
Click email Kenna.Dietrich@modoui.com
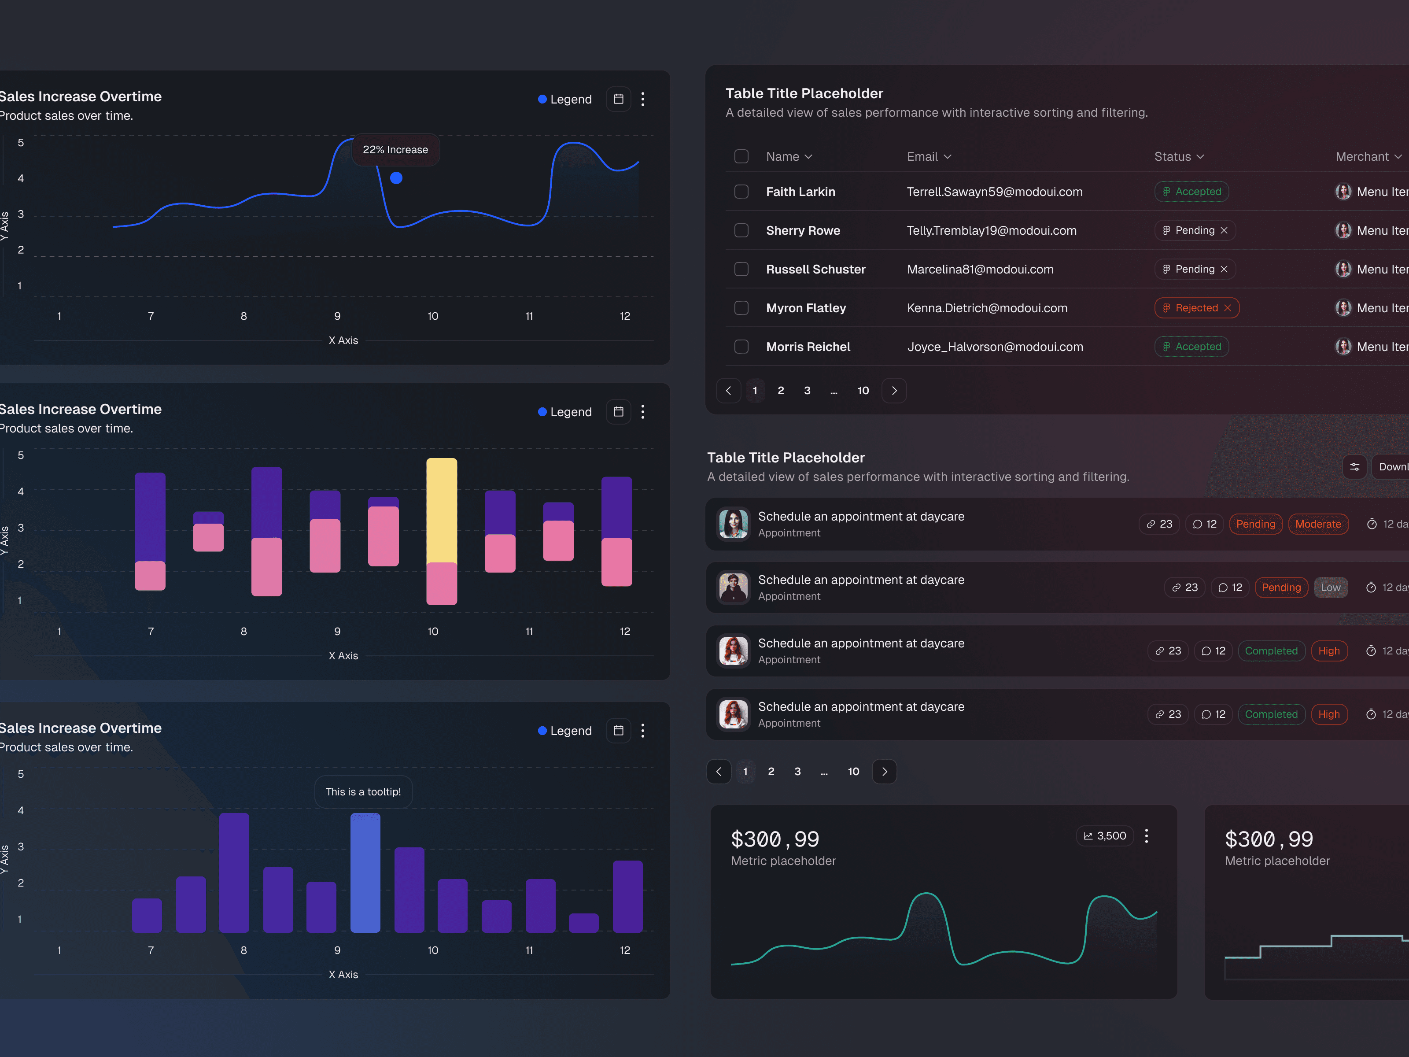pos(987,308)
